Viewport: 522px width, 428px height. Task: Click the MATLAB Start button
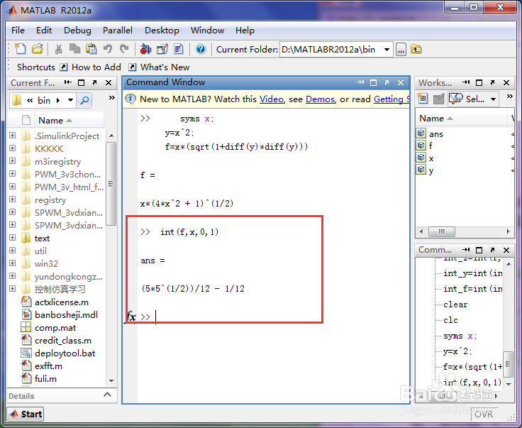tap(26, 414)
